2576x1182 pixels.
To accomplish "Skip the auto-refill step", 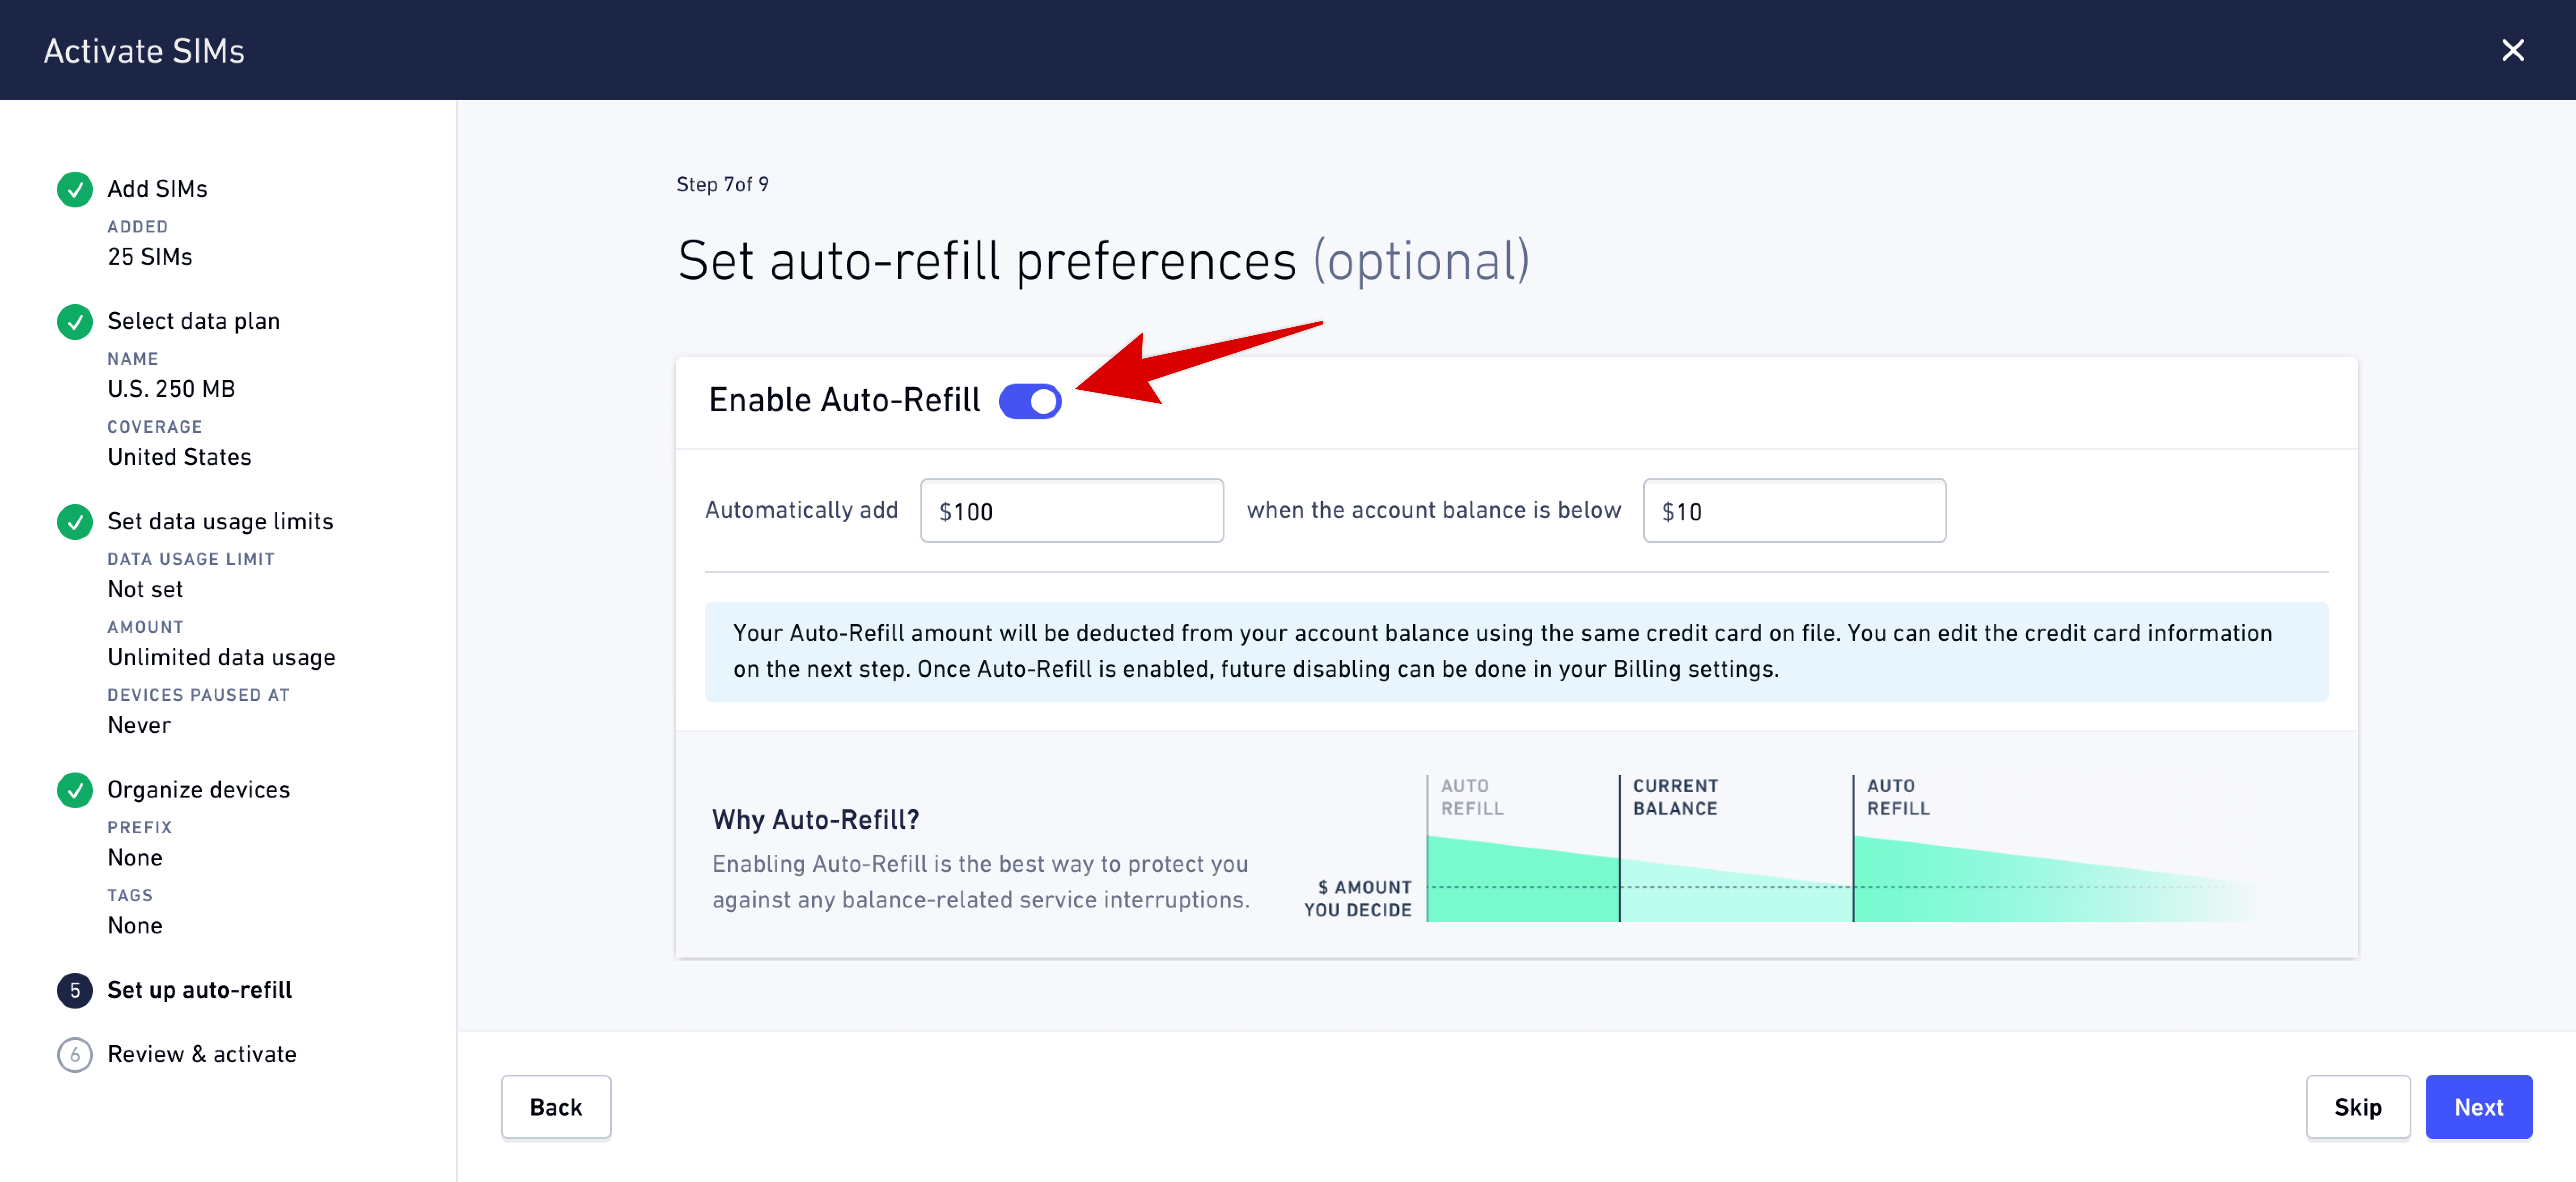I will [2358, 1107].
